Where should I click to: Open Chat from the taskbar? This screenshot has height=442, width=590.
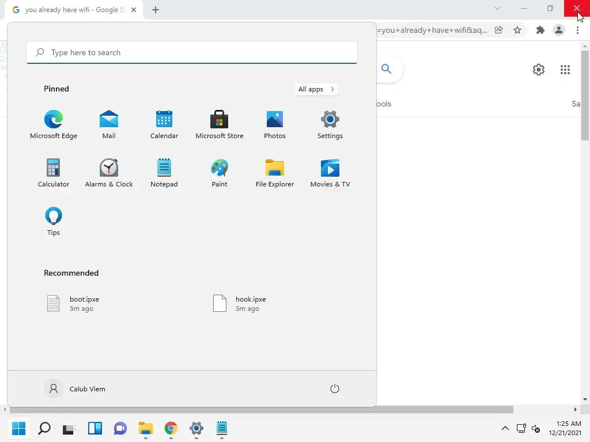120,428
